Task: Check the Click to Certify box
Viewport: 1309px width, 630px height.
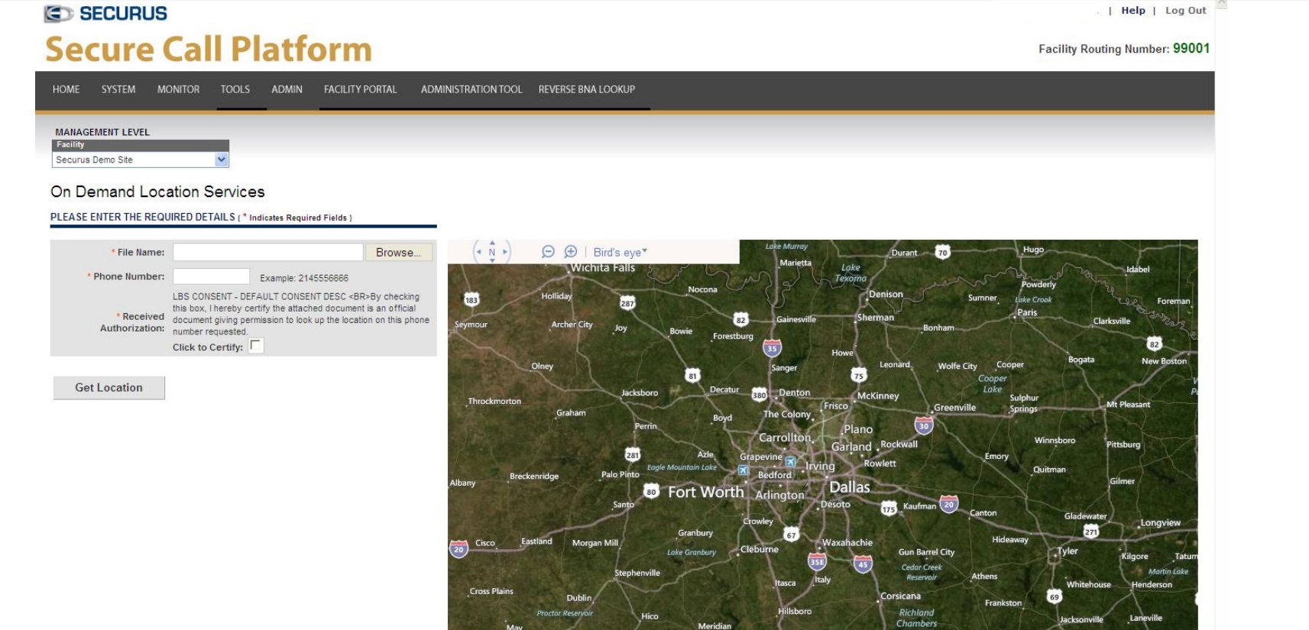Action: click(256, 346)
